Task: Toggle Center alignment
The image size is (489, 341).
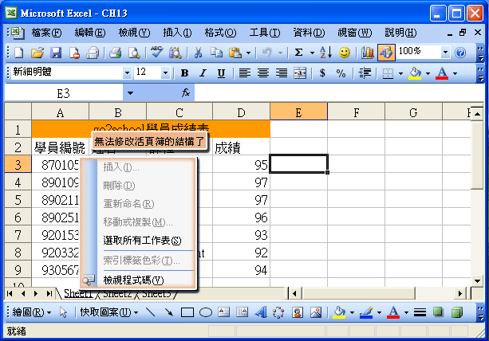Action: click(263, 73)
